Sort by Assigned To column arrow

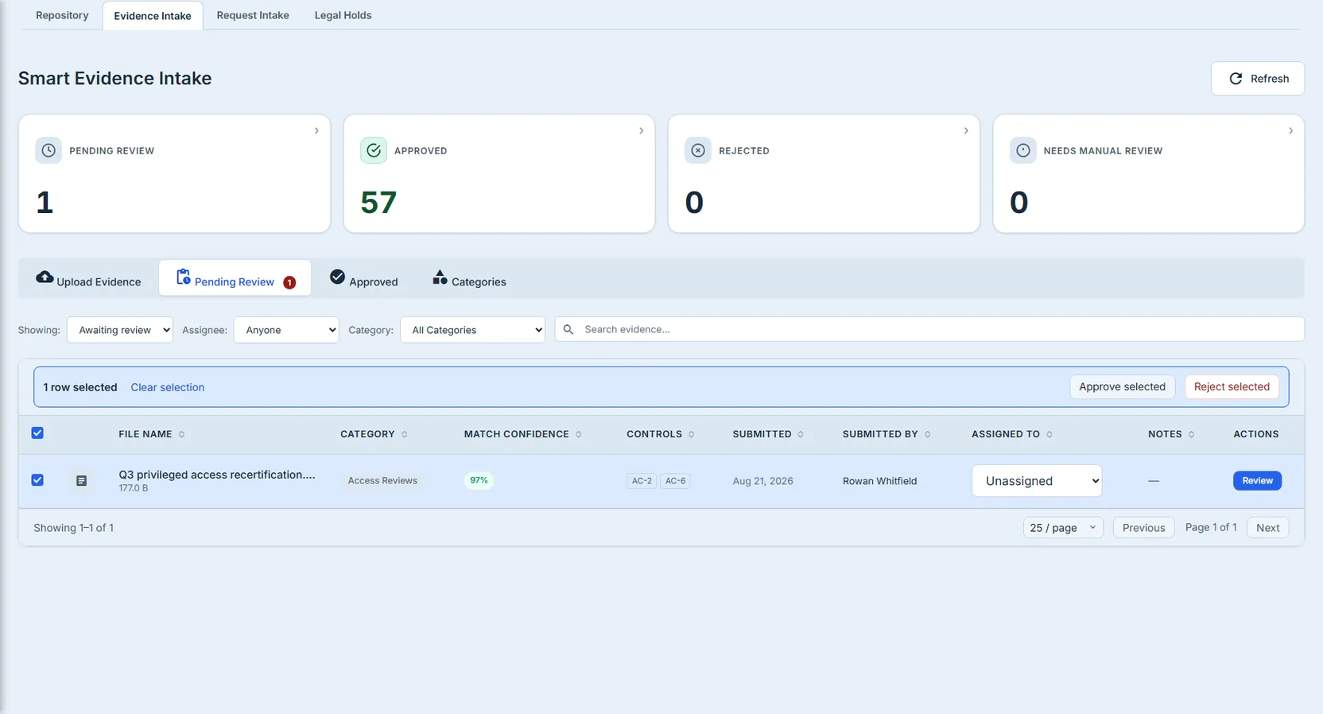(x=1049, y=434)
